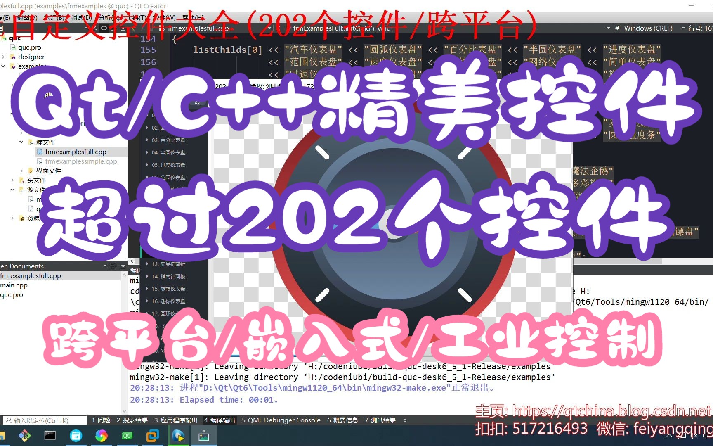Viewport: 713px width, 446px height.
Task: Collapse the examples project node
Action: click(x=3, y=66)
